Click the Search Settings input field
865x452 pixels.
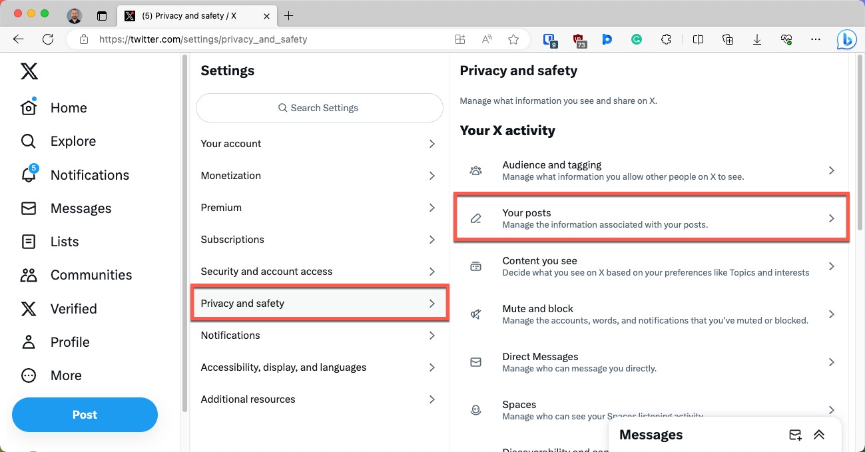(319, 107)
